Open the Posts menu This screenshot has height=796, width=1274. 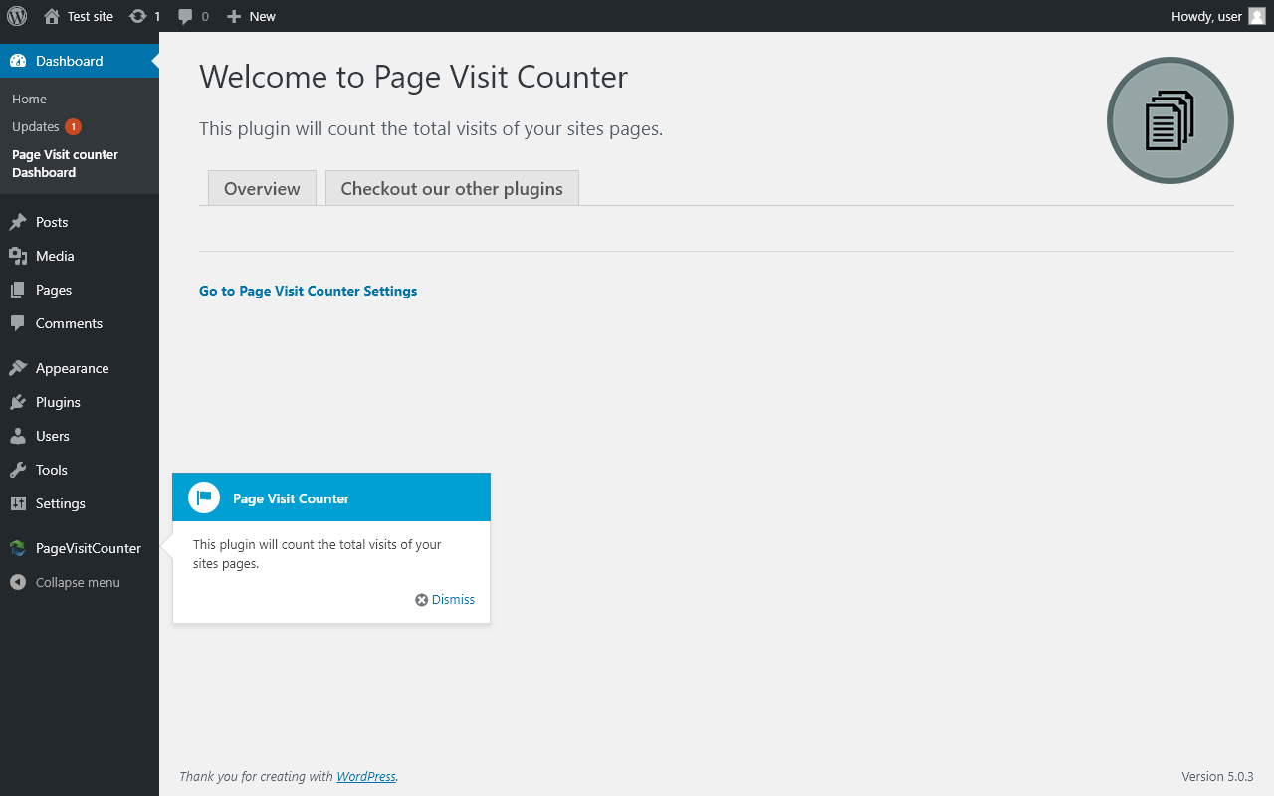[x=80, y=222]
